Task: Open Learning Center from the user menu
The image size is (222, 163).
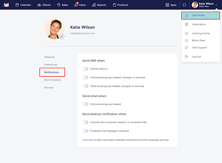Action: click(200, 33)
